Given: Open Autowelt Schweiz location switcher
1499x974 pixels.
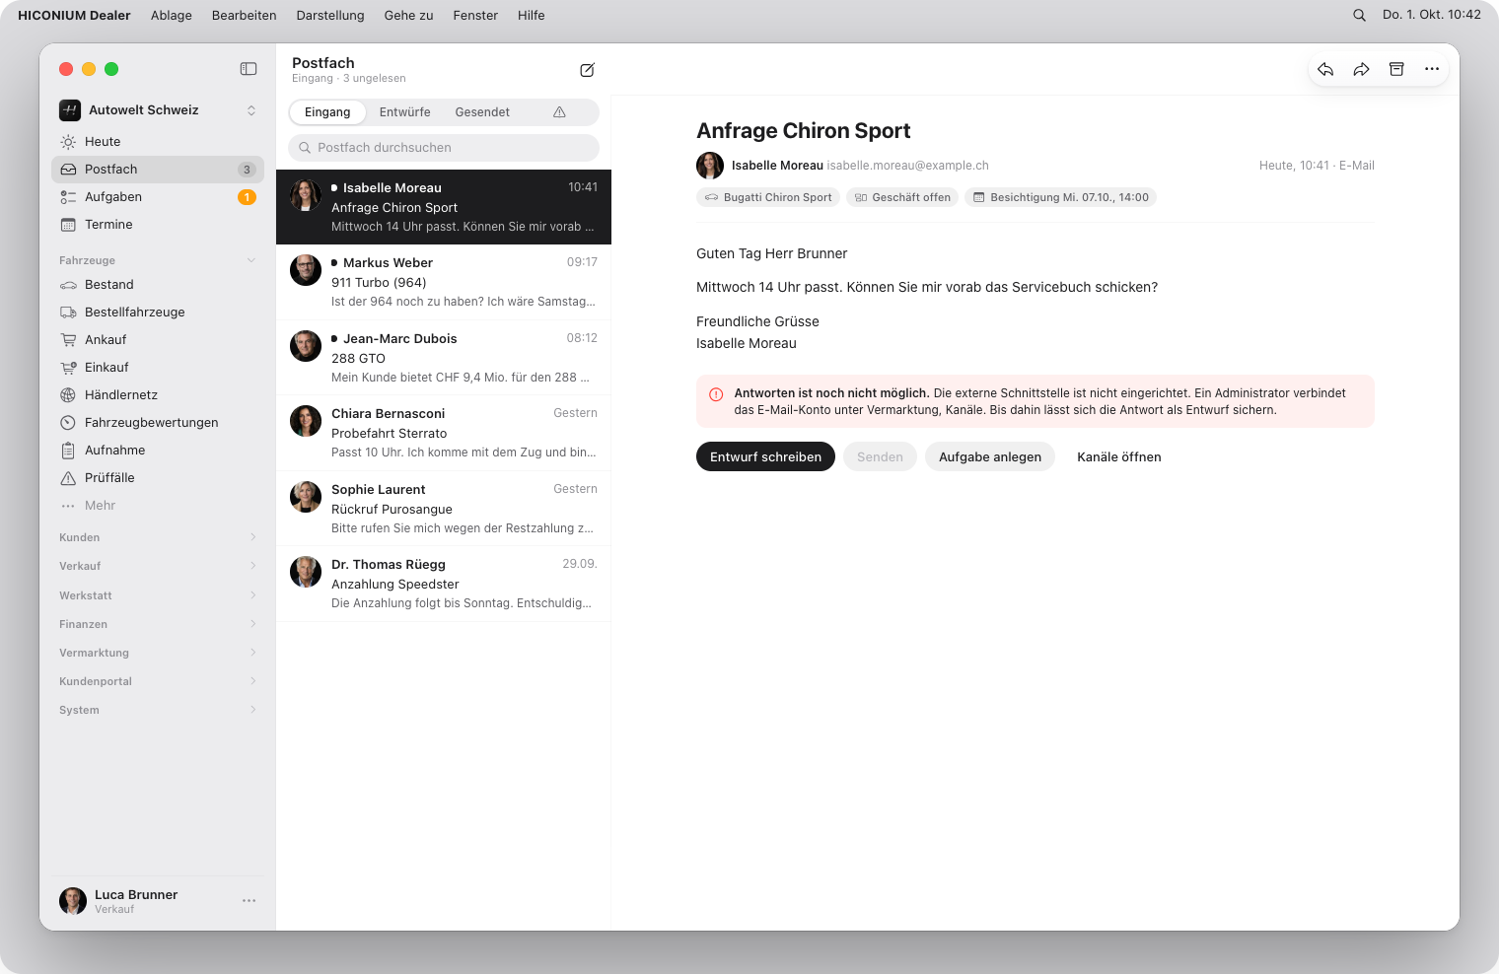Looking at the screenshot, I should click(x=158, y=110).
